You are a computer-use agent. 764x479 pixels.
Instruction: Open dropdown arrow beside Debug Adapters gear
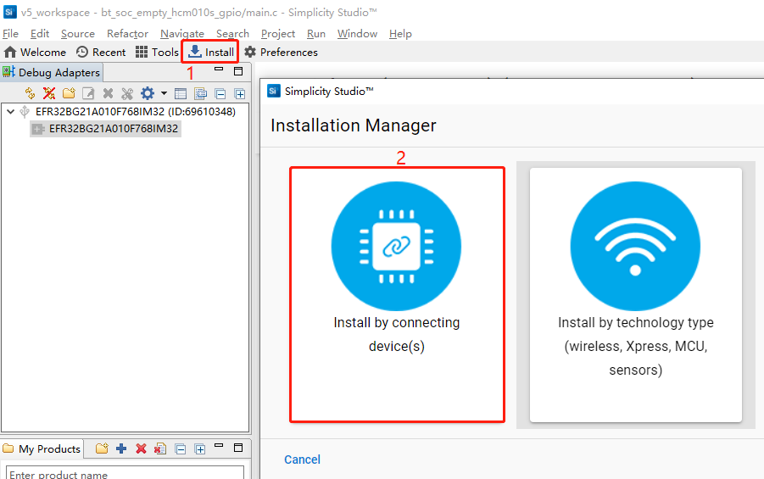[164, 93]
